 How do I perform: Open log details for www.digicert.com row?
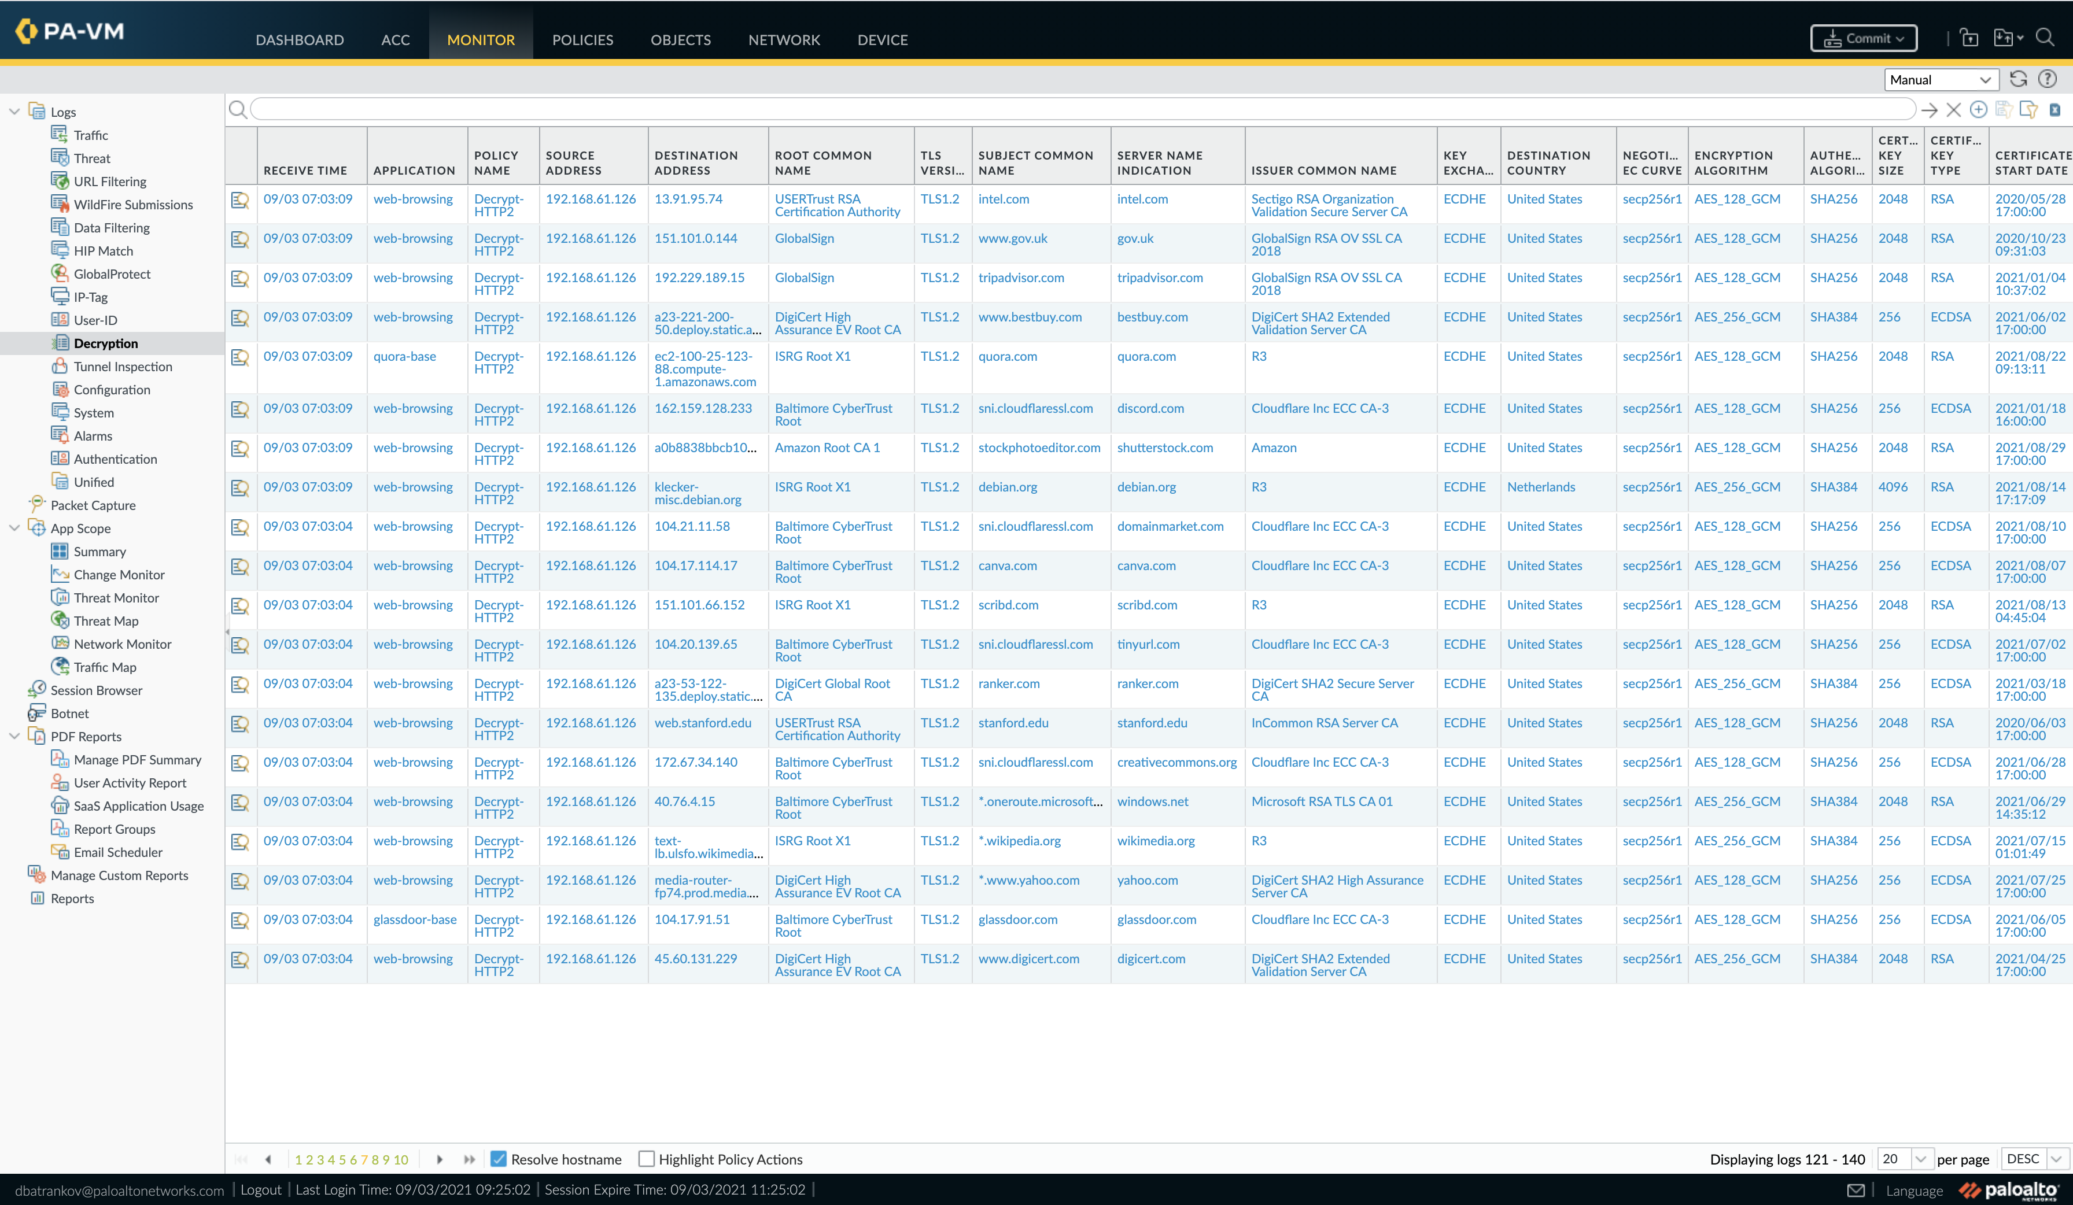point(239,959)
